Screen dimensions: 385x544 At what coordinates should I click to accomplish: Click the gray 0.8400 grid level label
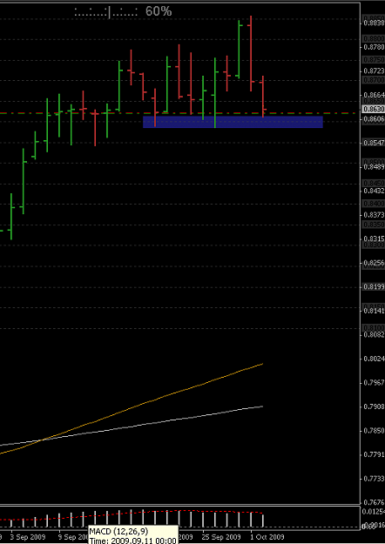(374, 204)
